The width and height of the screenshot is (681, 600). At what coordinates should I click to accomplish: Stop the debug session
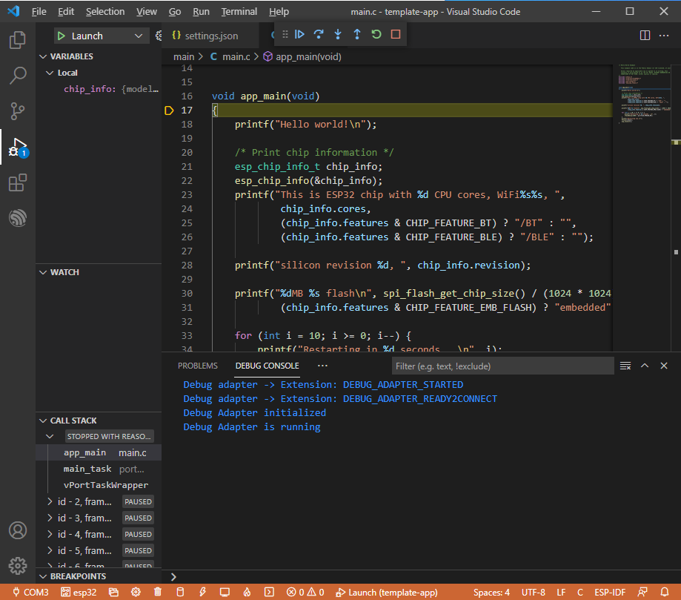pyautogui.click(x=396, y=34)
